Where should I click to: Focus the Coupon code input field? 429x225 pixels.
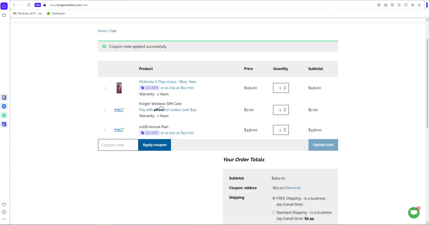pos(118,145)
